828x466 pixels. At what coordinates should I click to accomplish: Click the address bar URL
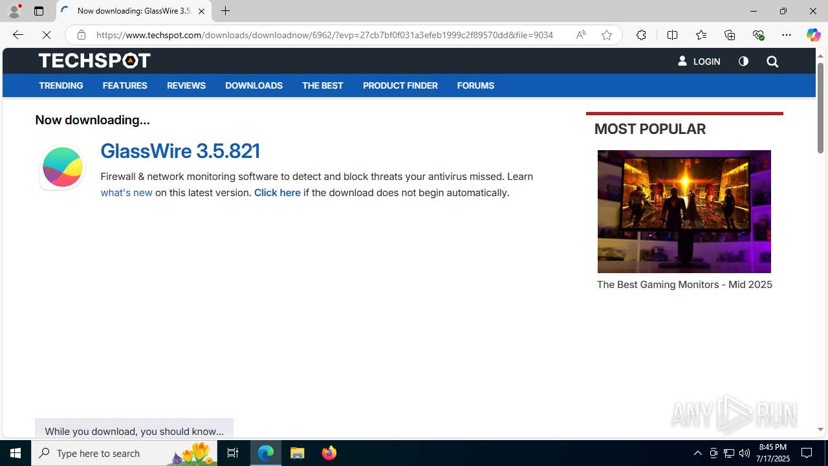[x=325, y=35]
